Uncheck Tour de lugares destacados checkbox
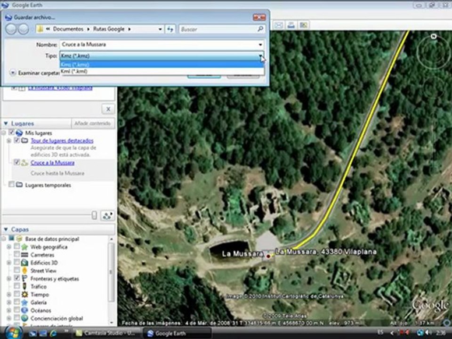The width and height of the screenshot is (452, 339). [x=17, y=140]
